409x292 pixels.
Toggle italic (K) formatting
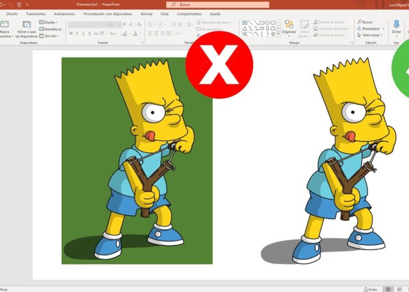coord(77,33)
